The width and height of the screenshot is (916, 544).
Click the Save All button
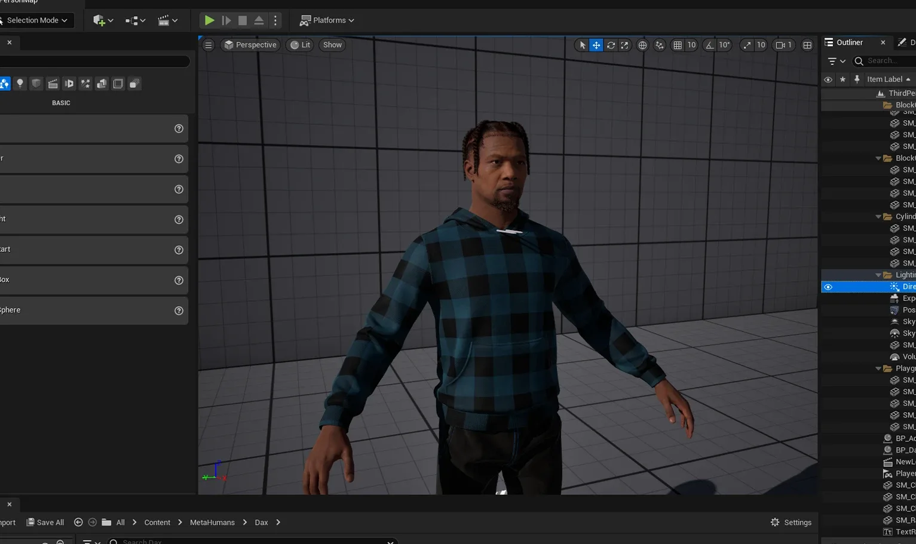(45, 523)
